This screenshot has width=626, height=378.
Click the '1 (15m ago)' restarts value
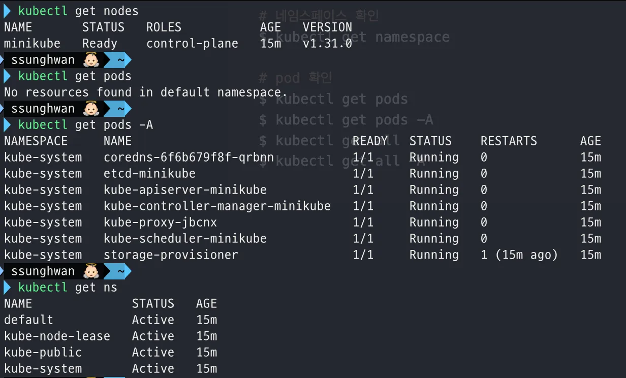519,255
